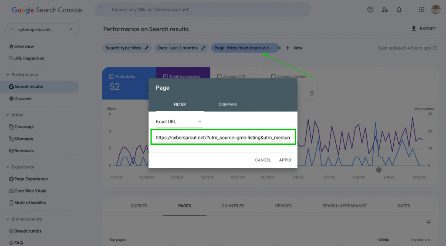This screenshot has height=246, width=446.
Task: Open the COUNTRIES tab
Action: click(x=233, y=206)
